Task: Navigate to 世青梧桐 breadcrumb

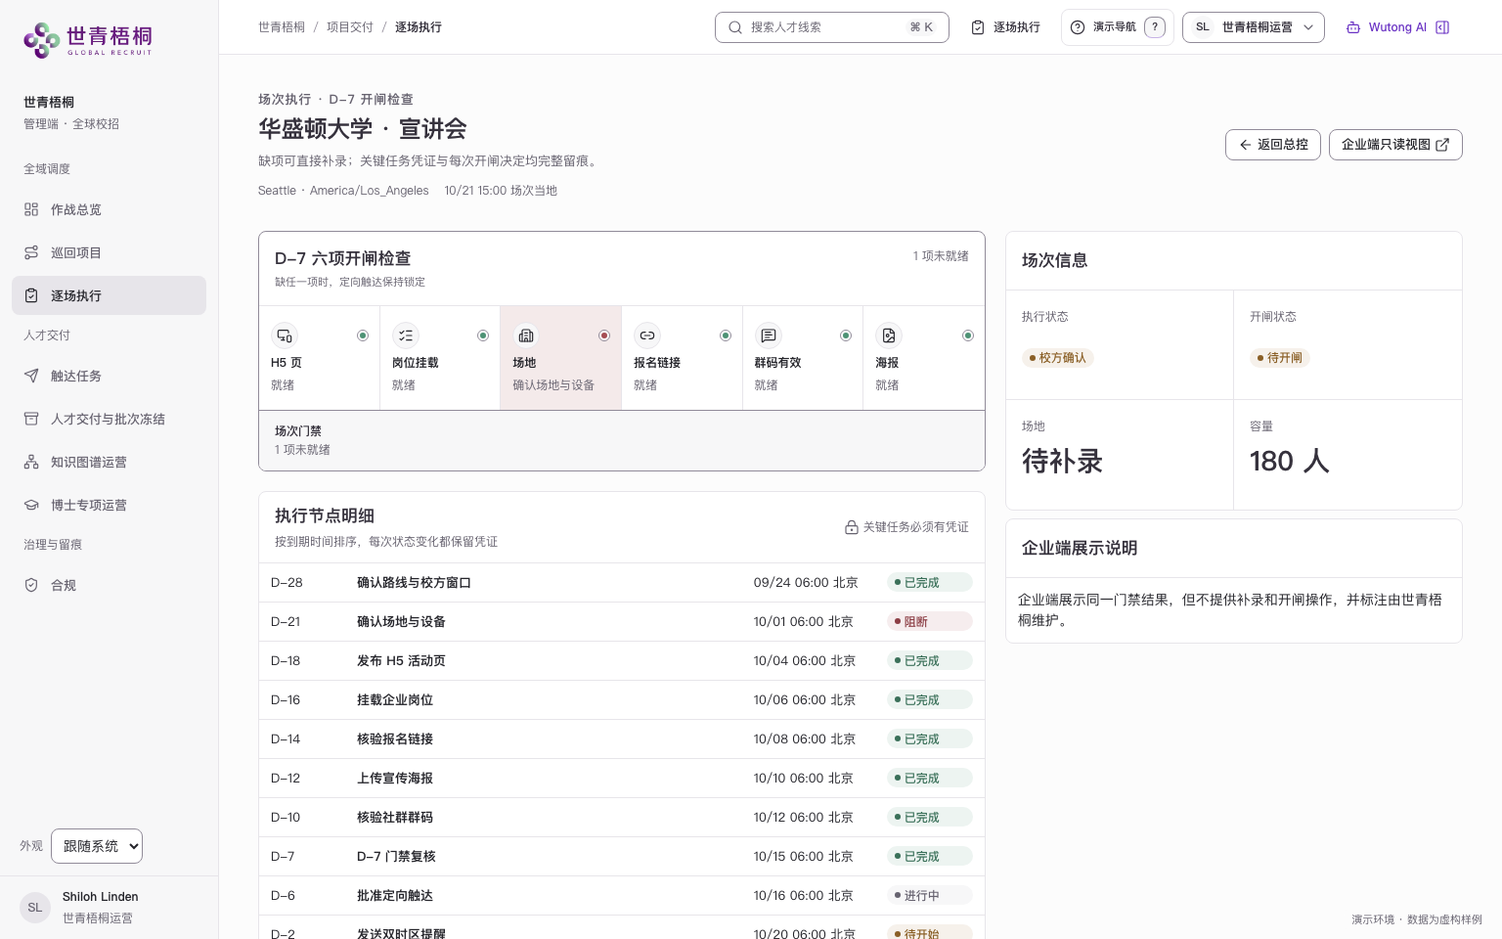Action: pos(282,27)
